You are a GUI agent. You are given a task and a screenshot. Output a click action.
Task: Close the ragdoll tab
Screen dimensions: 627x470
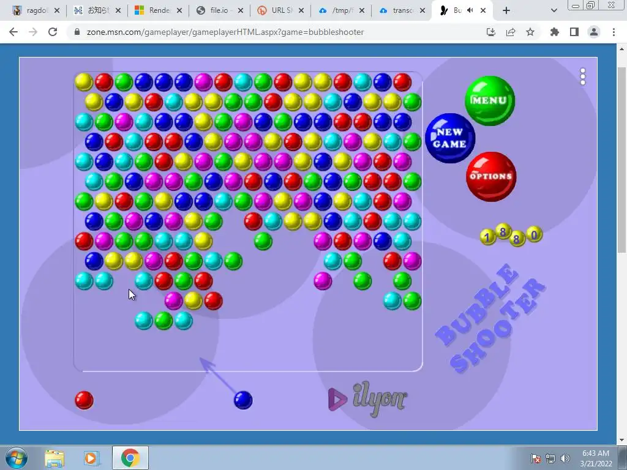coord(57,10)
